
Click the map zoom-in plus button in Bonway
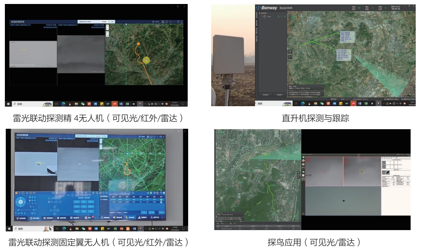(x=290, y=51)
